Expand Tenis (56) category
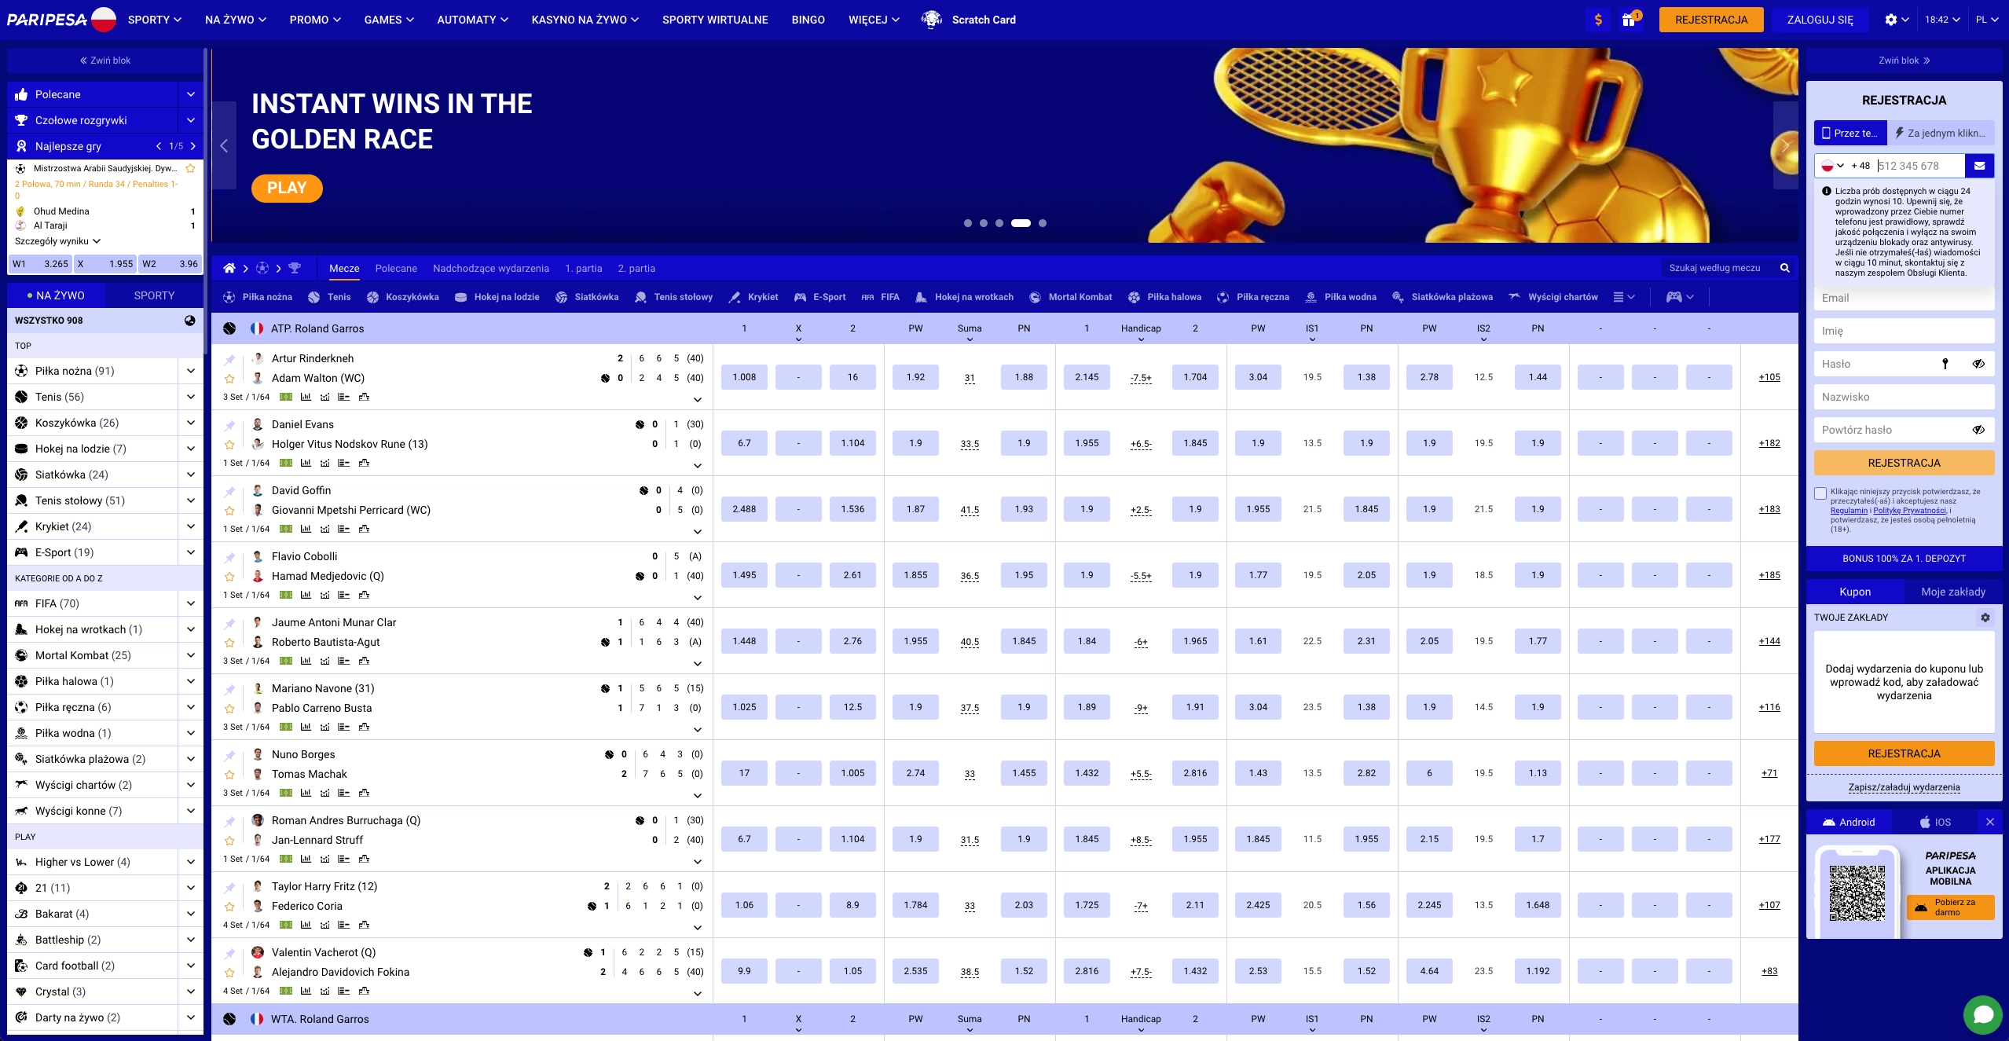Viewport: 2009px width, 1041px height. click(x=191, y=397)
